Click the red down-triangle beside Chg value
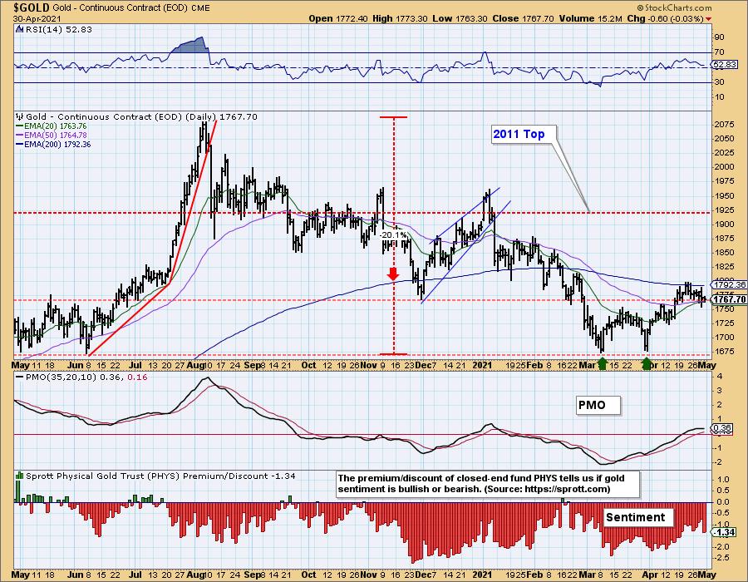Image resolution: width=748 pixels, height=582 pixels. 708,19
